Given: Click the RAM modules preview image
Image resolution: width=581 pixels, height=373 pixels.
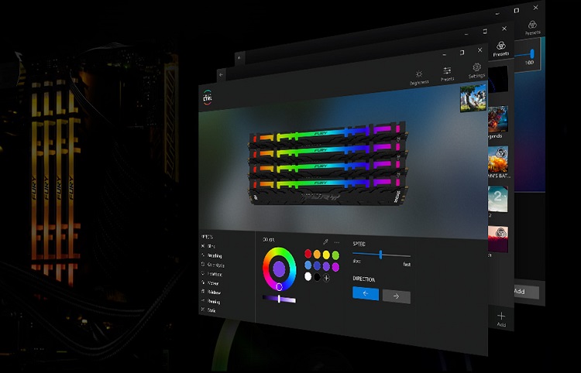Looking at the screenshot, I should tap(328, 163).
